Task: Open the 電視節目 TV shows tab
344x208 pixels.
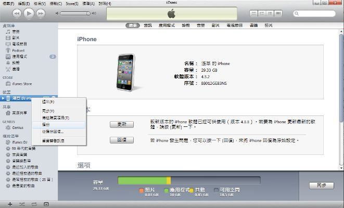Action: point(235,25)
